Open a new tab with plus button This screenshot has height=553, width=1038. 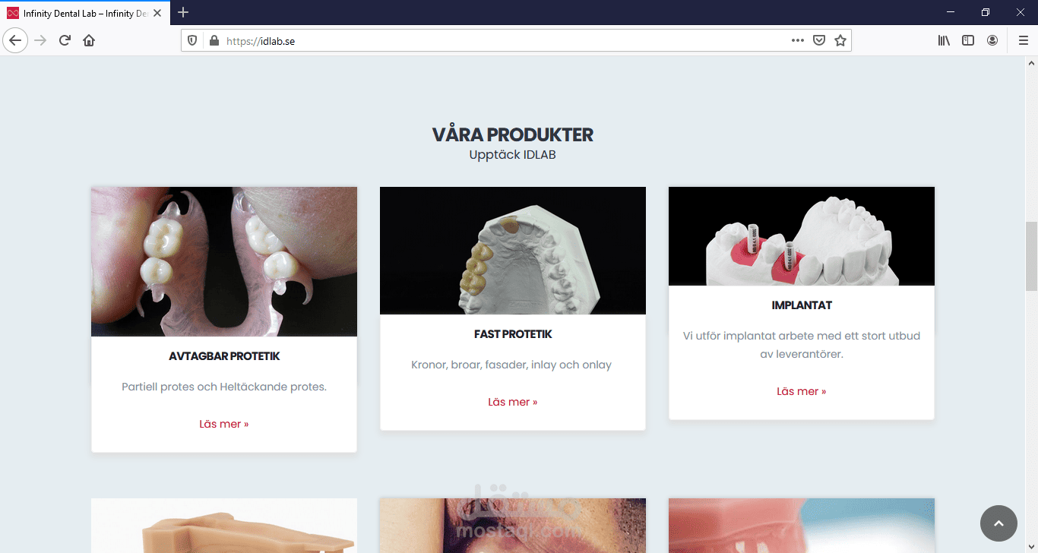coord(183,12)
